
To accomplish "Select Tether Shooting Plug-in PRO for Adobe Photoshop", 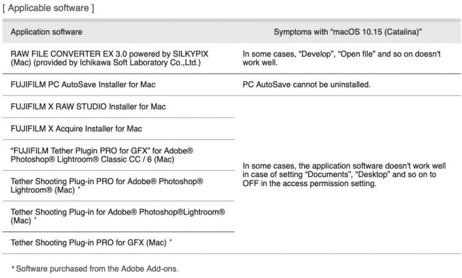I will (107, 186).
